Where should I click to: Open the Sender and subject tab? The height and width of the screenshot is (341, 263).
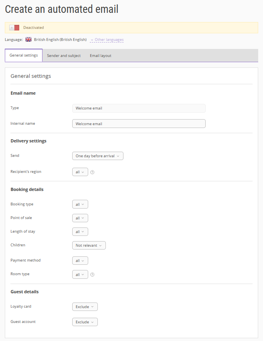tap(64, 56)
